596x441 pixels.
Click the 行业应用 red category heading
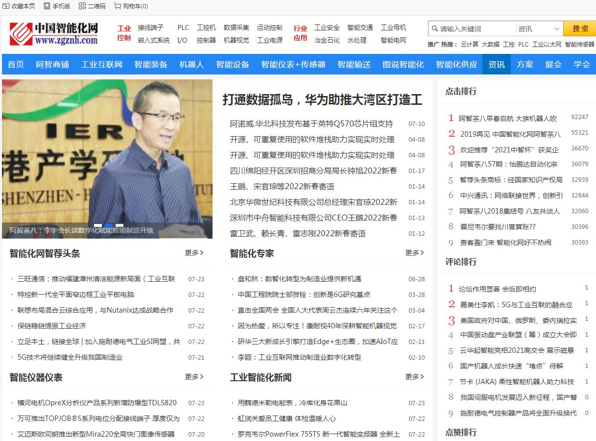coord(300,33)
